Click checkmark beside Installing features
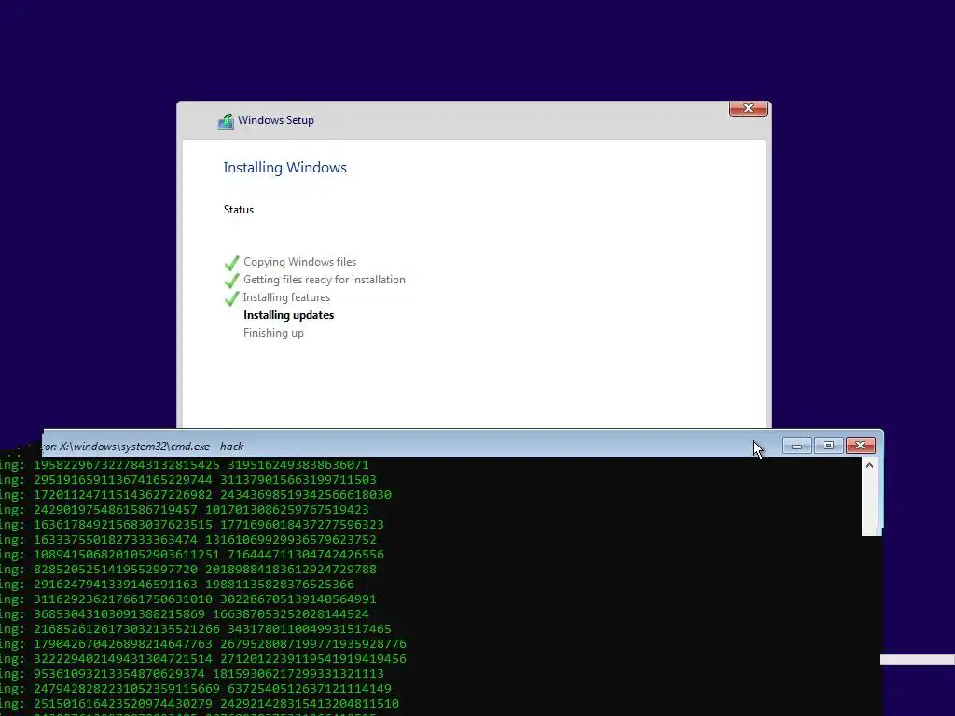The height and width of the screenshot is (716, 955). click(x=231, y=298)
